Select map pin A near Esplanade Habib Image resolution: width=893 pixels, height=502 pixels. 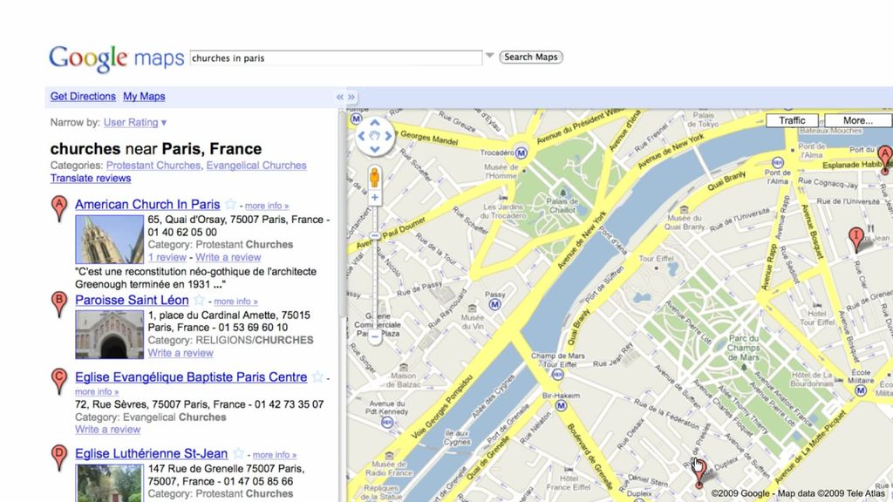[x=885, y=158]
